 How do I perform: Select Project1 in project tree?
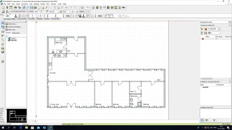(x=13, y=38)
